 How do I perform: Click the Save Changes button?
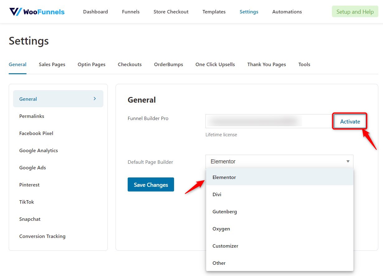click(x=151, y=185)
